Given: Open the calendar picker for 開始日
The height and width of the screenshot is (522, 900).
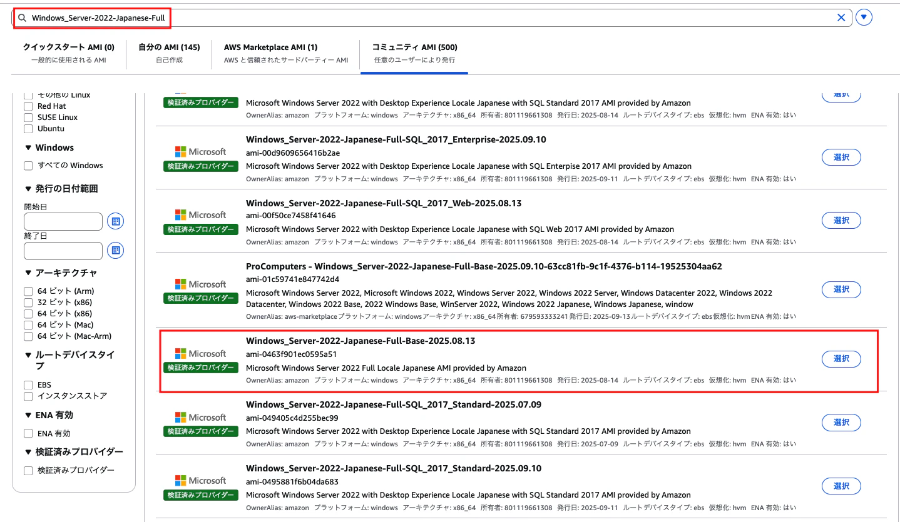Looking at the screenshot, I should tap(115, 221).
